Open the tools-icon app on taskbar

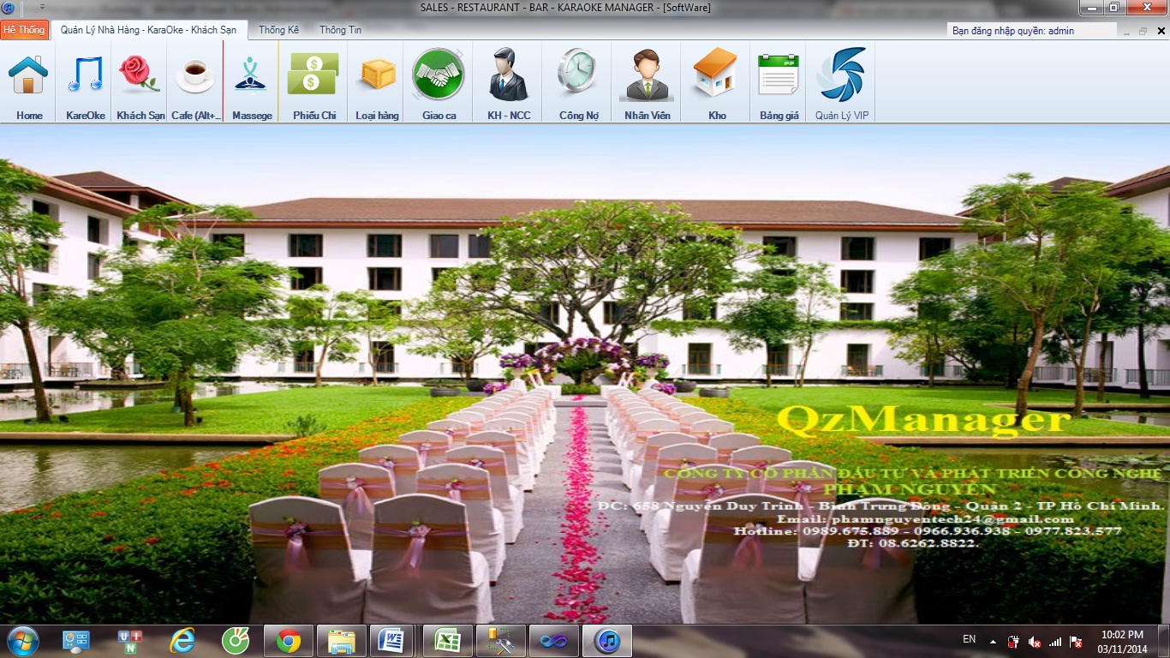coord(501,641)
